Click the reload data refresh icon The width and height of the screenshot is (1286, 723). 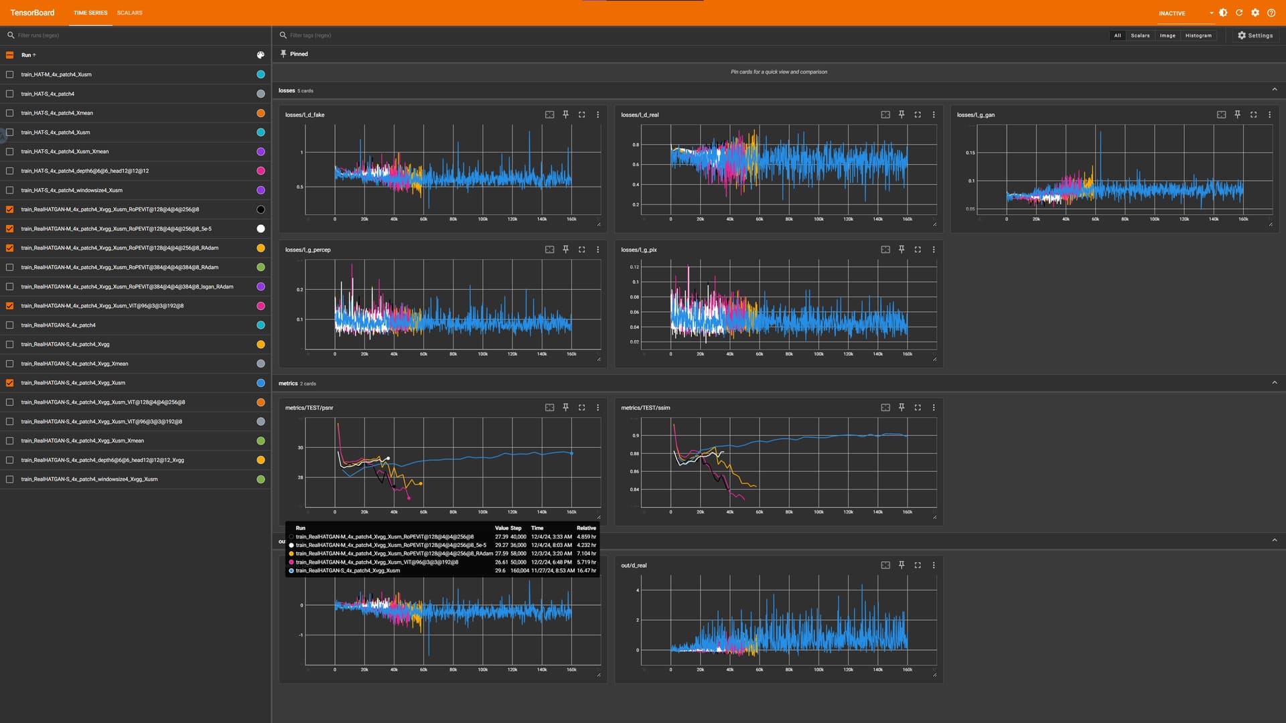1239,13
